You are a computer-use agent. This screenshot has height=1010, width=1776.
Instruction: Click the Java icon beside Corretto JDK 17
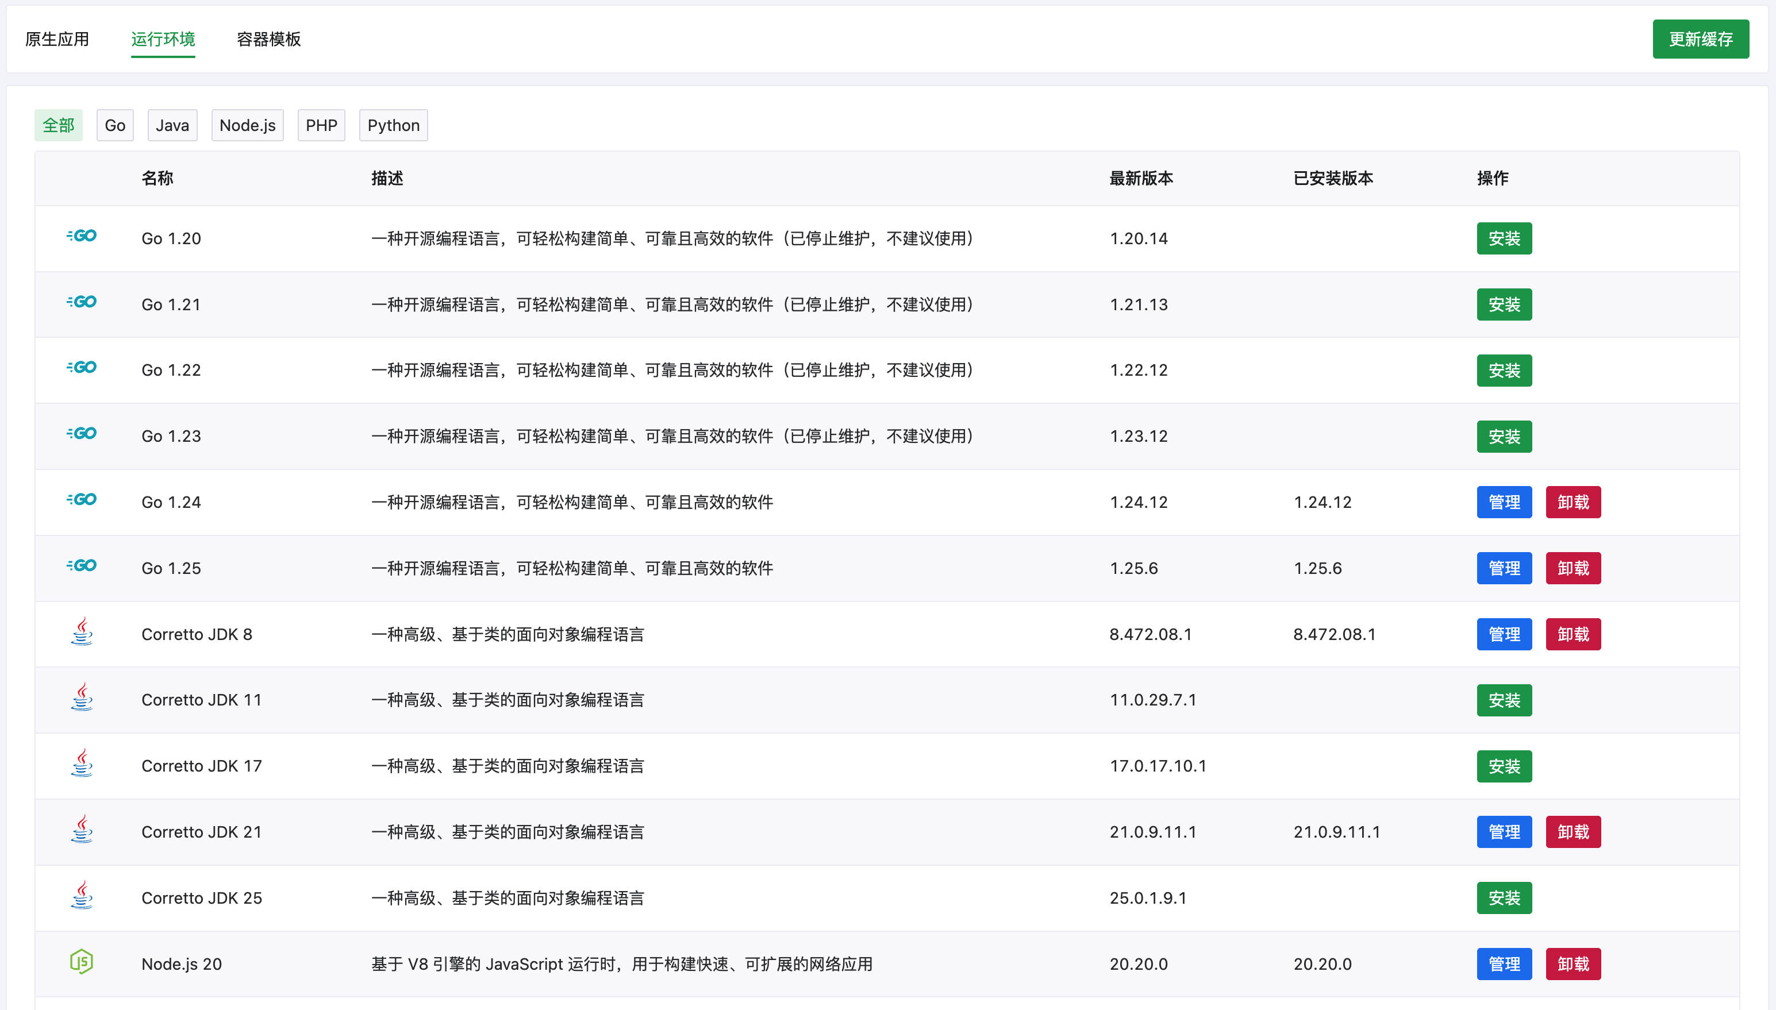(81, 765)
